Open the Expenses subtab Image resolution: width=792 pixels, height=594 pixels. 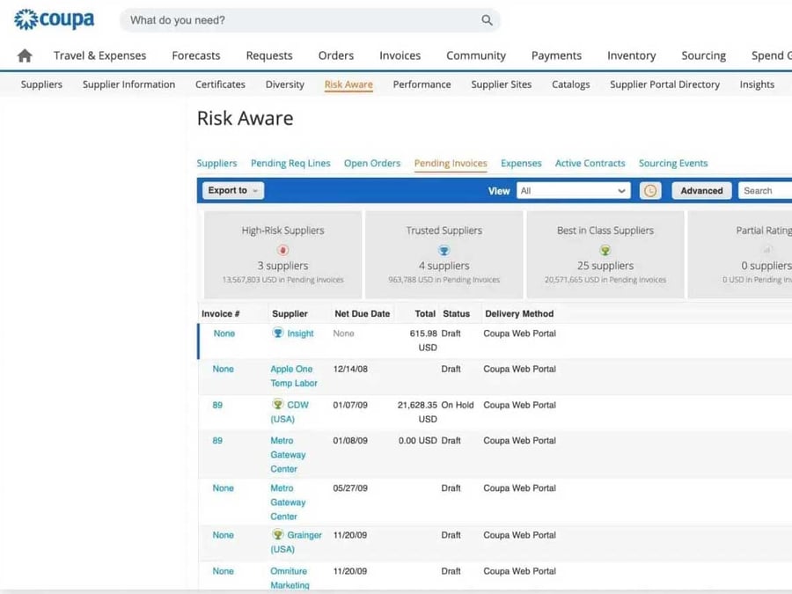tap(521, 163)
